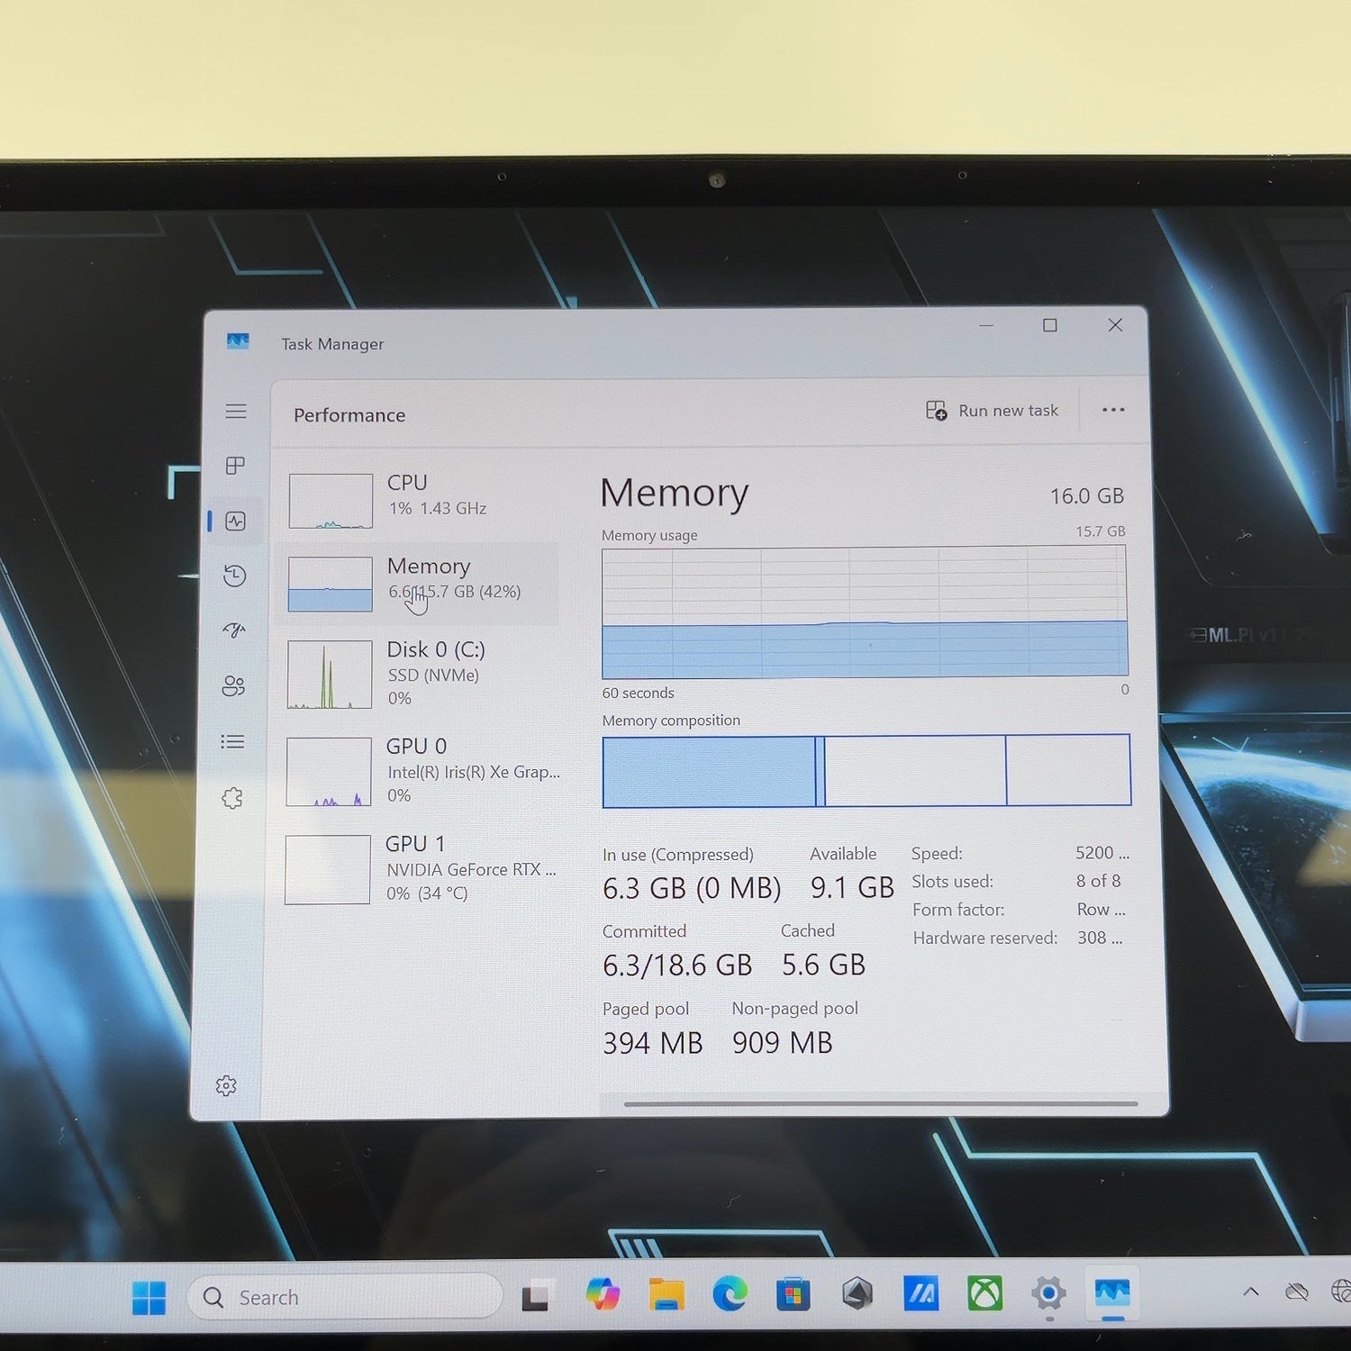Minimize the Task Manager window
Viewport: 1351px width, 1351px height.
point(986,325)
